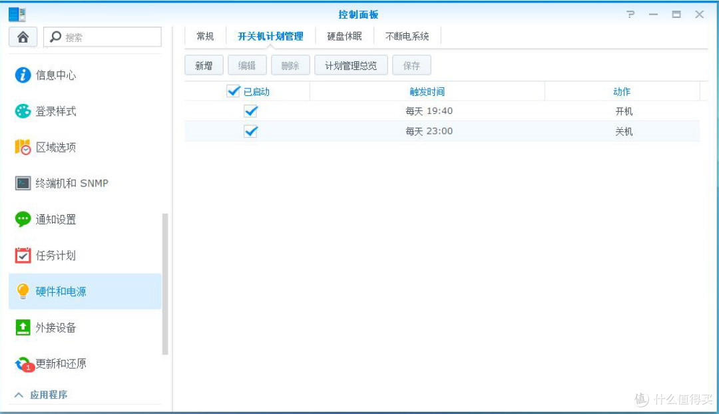Viewport: 719px width, 414px height.
Task: Maximize the 控制面板 window
Action: coord(676,14)
